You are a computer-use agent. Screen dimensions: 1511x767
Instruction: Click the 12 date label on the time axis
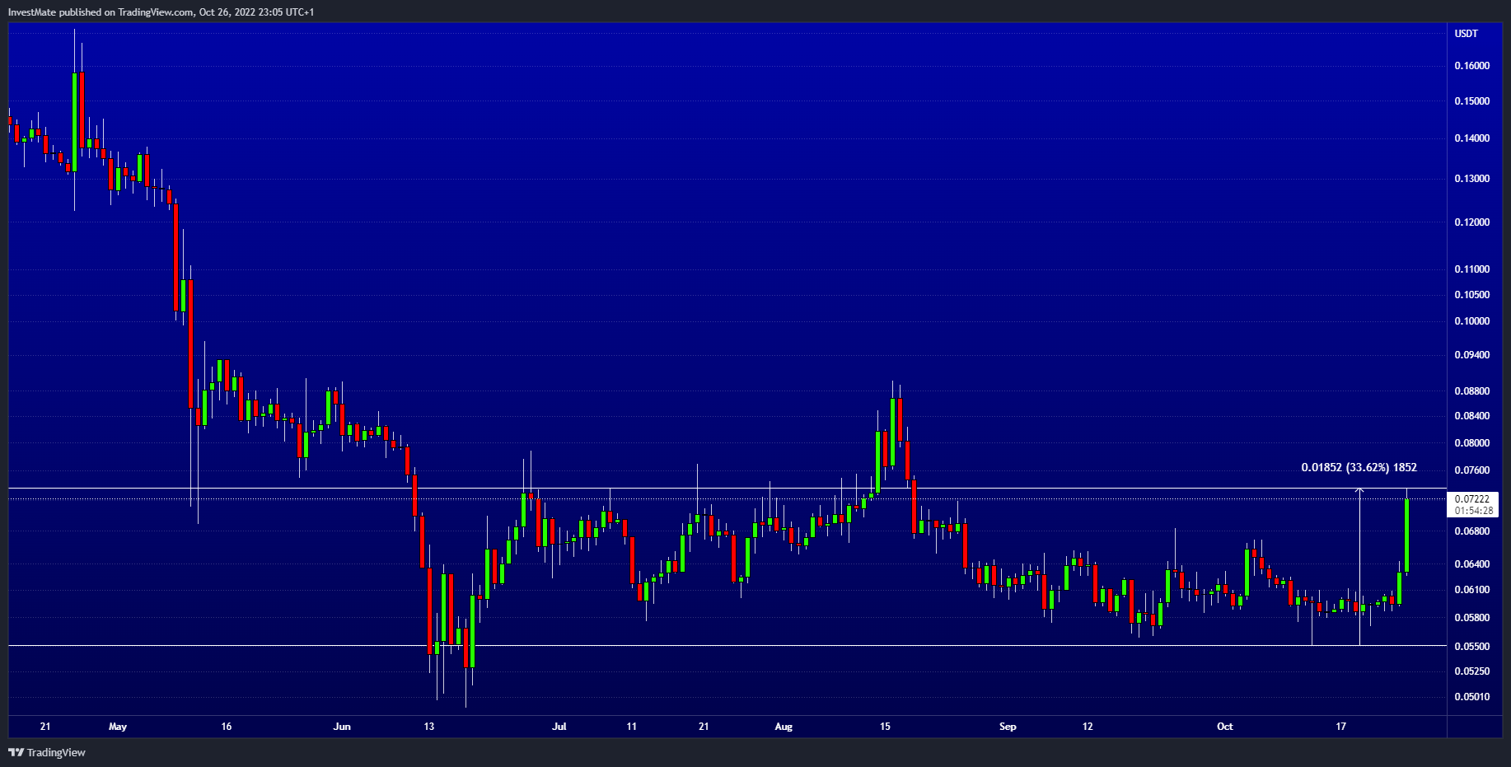point(1088,727)
